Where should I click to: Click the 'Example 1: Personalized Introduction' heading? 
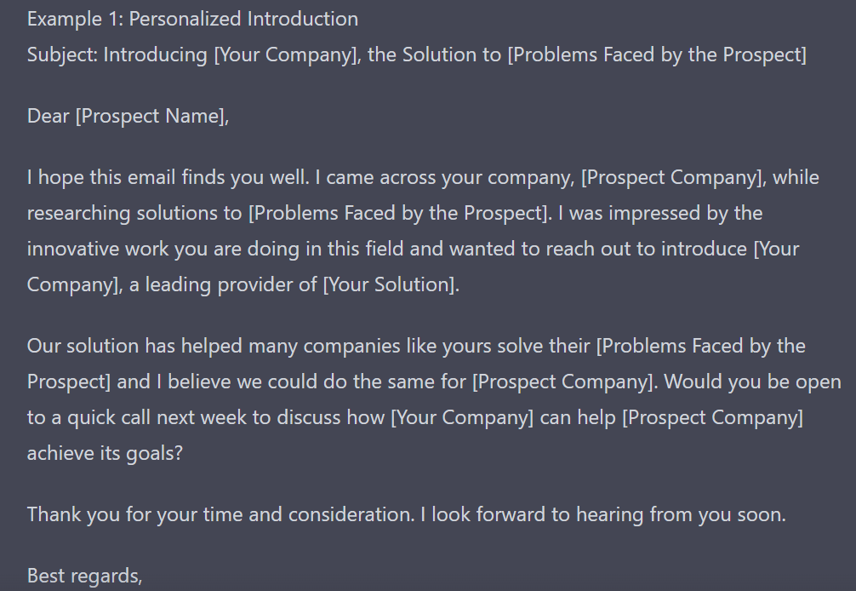pyautogui.click(x=192, y=19)
